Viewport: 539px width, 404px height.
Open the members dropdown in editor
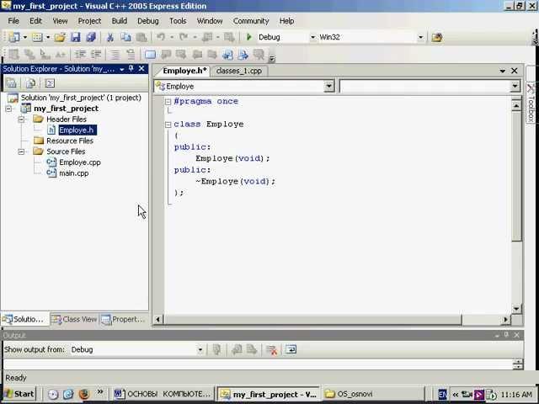[515, 86]
